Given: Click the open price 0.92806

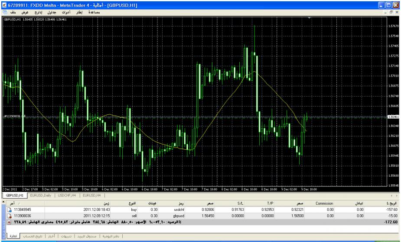Looking at the screenshot, I should point(208,210).
